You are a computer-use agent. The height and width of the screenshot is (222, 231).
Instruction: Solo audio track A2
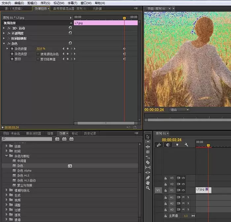(188, 203)
